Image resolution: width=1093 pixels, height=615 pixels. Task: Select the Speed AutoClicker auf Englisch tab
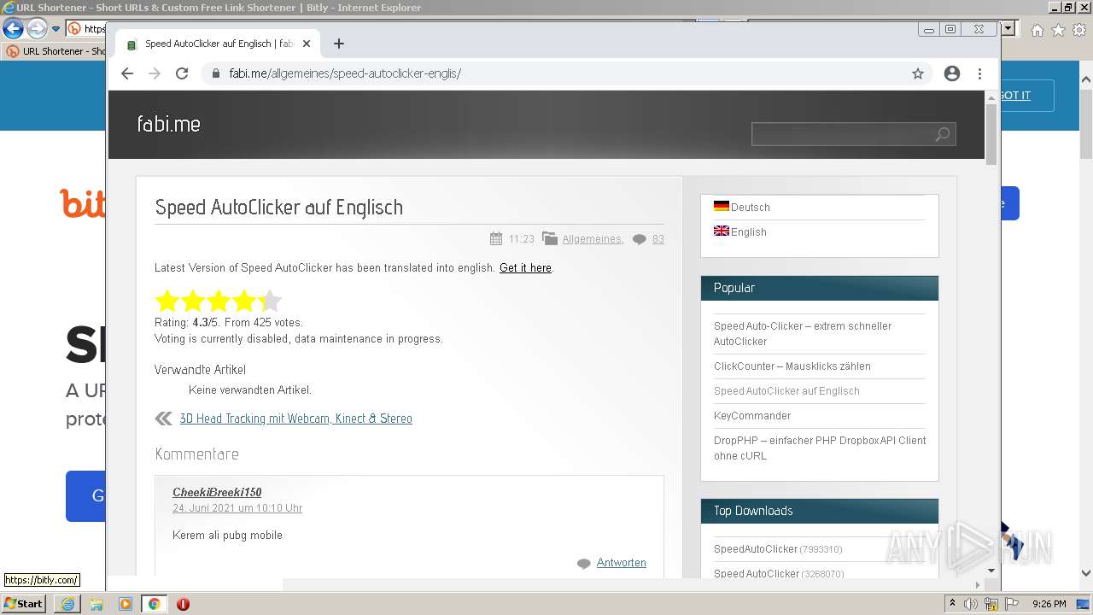(219, 44)
